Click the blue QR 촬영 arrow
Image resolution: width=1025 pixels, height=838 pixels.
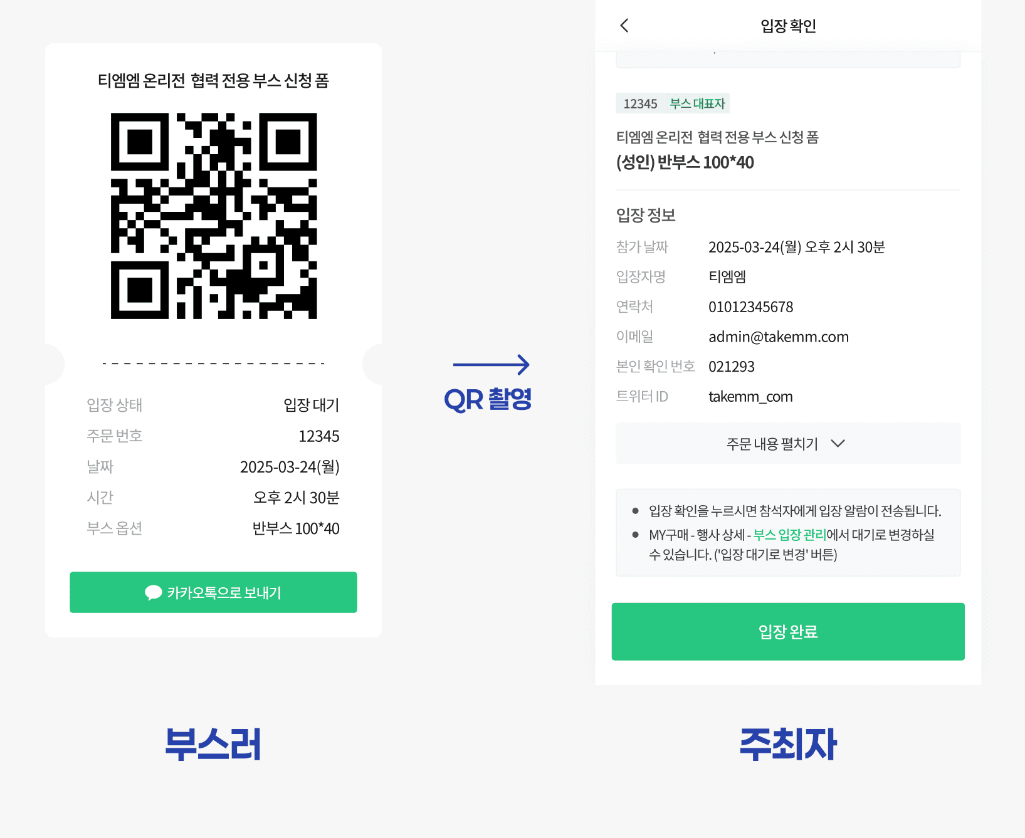[x=491, y=364]
